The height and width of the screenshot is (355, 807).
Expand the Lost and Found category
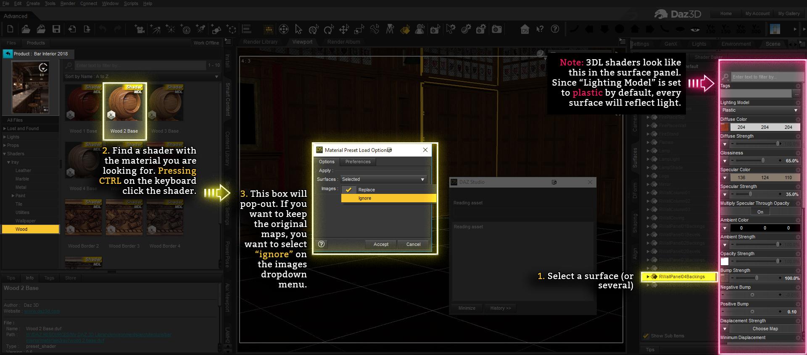click(x=5, y=128)
